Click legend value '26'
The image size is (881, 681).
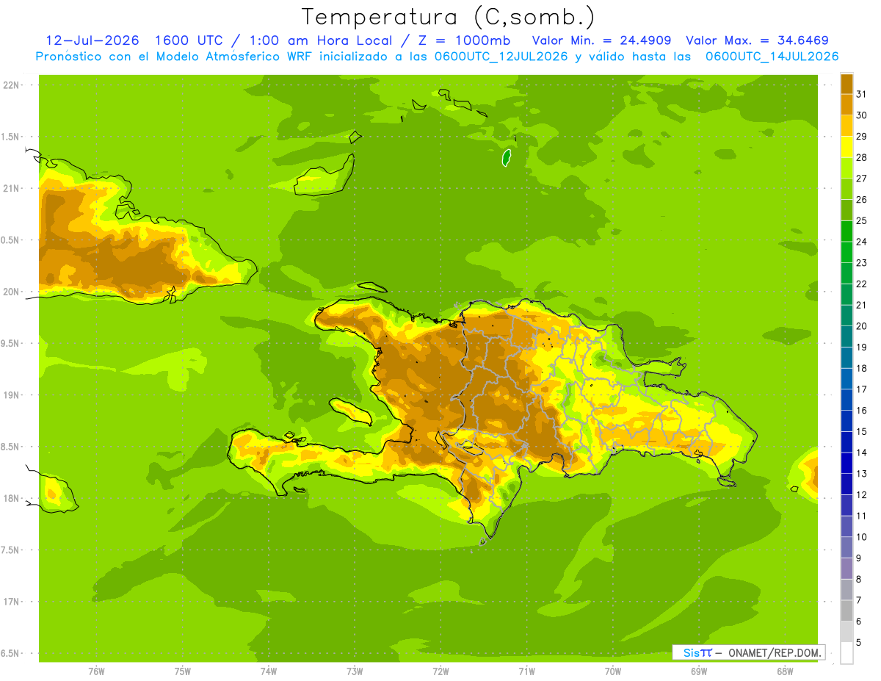(x=862, y=199)
